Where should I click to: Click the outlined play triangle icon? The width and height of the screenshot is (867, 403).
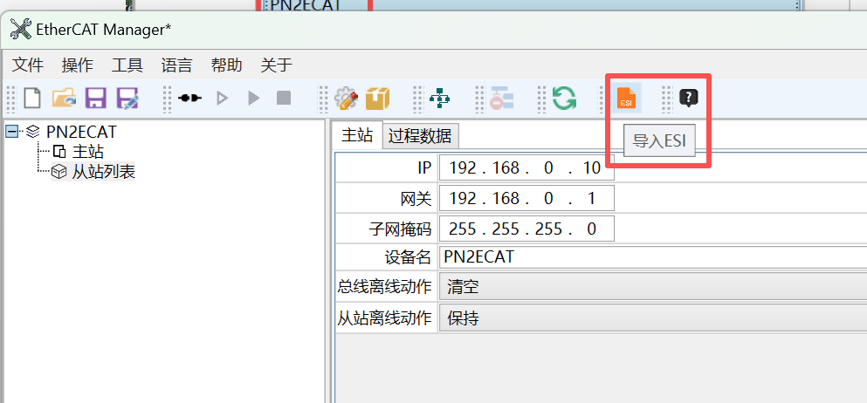[223, 99]
